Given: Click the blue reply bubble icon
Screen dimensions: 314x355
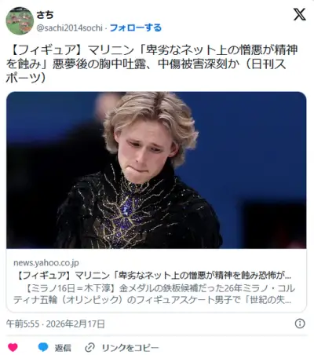Looking at the screenshot, I should (x=43, y=347).
